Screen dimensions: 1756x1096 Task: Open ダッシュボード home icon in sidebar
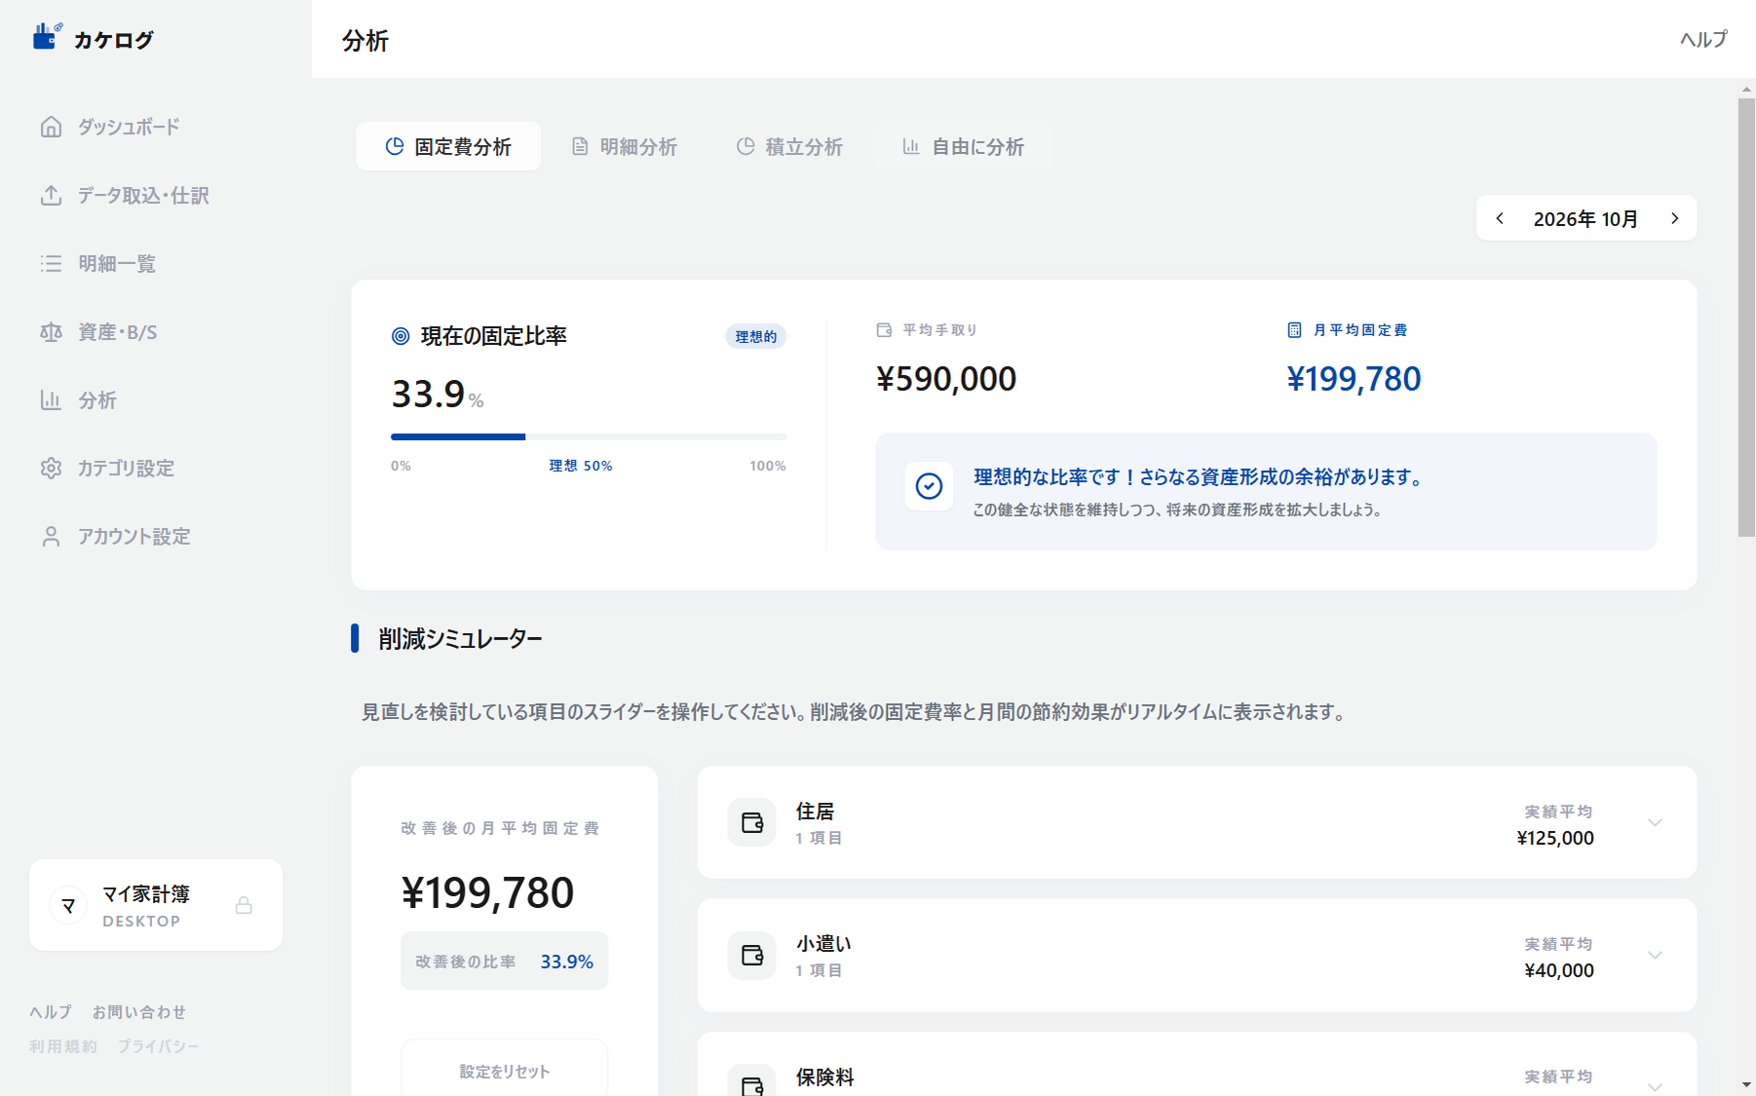click(x=51, y=128)
